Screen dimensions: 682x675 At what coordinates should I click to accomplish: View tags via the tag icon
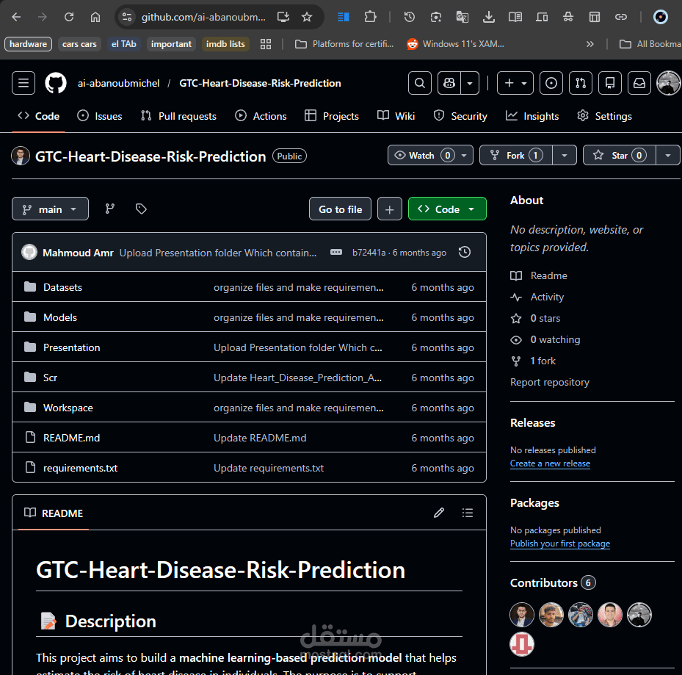pyautogui.click(x=141, y=209)
